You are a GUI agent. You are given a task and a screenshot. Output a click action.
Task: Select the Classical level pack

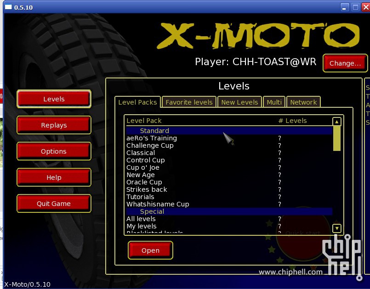click(229, 153)
